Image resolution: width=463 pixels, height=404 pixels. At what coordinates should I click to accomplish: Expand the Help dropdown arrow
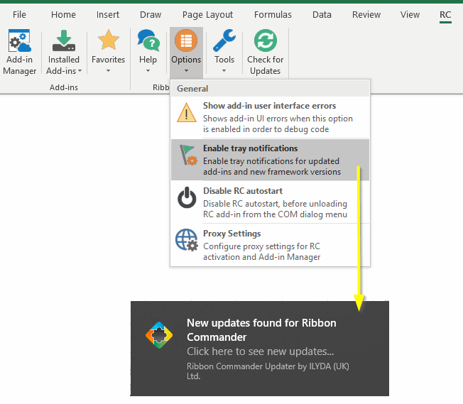point(148,71)
